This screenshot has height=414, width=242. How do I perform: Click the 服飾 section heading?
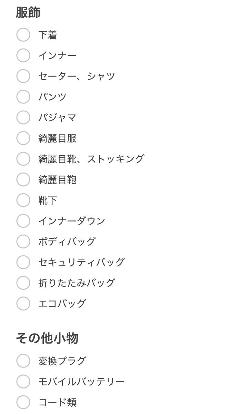click(x=28, y=12)
